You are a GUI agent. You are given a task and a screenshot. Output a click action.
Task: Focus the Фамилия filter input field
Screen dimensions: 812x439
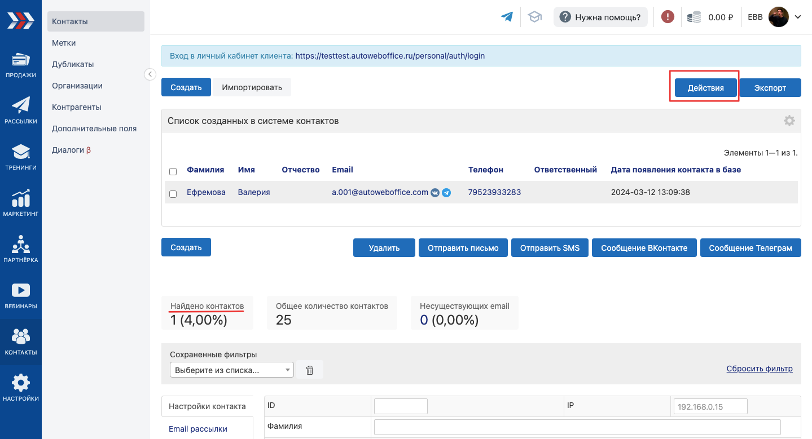pos(577,427)
